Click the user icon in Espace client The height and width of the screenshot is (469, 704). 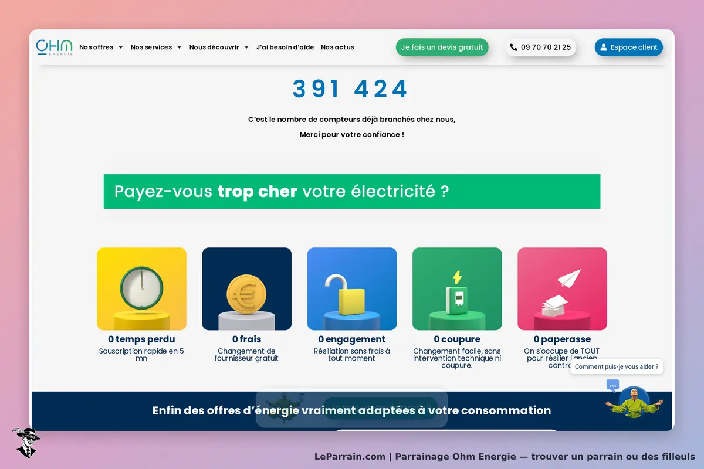(x=604, y=47)
